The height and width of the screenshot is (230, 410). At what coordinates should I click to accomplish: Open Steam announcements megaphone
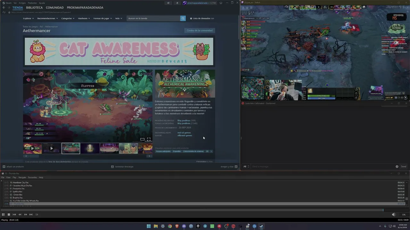point(168,3)
